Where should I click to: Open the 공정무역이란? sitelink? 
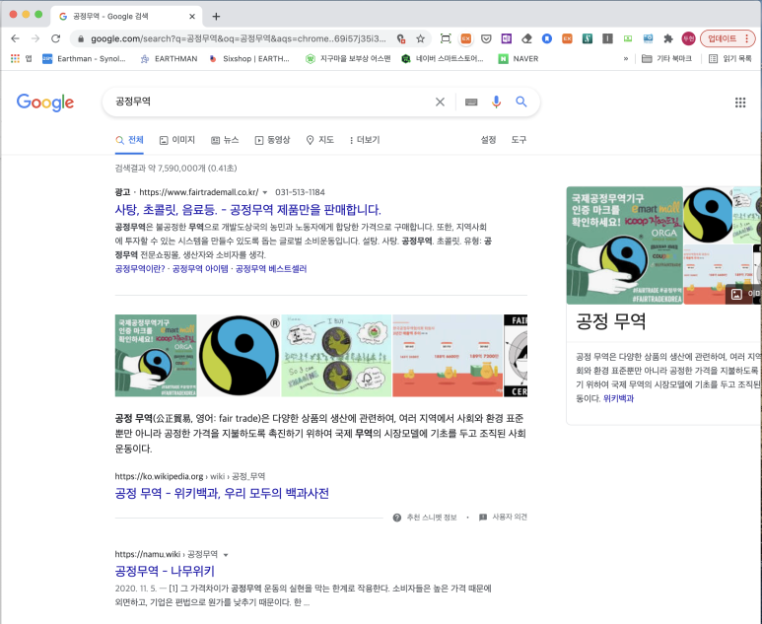[140, 269]
